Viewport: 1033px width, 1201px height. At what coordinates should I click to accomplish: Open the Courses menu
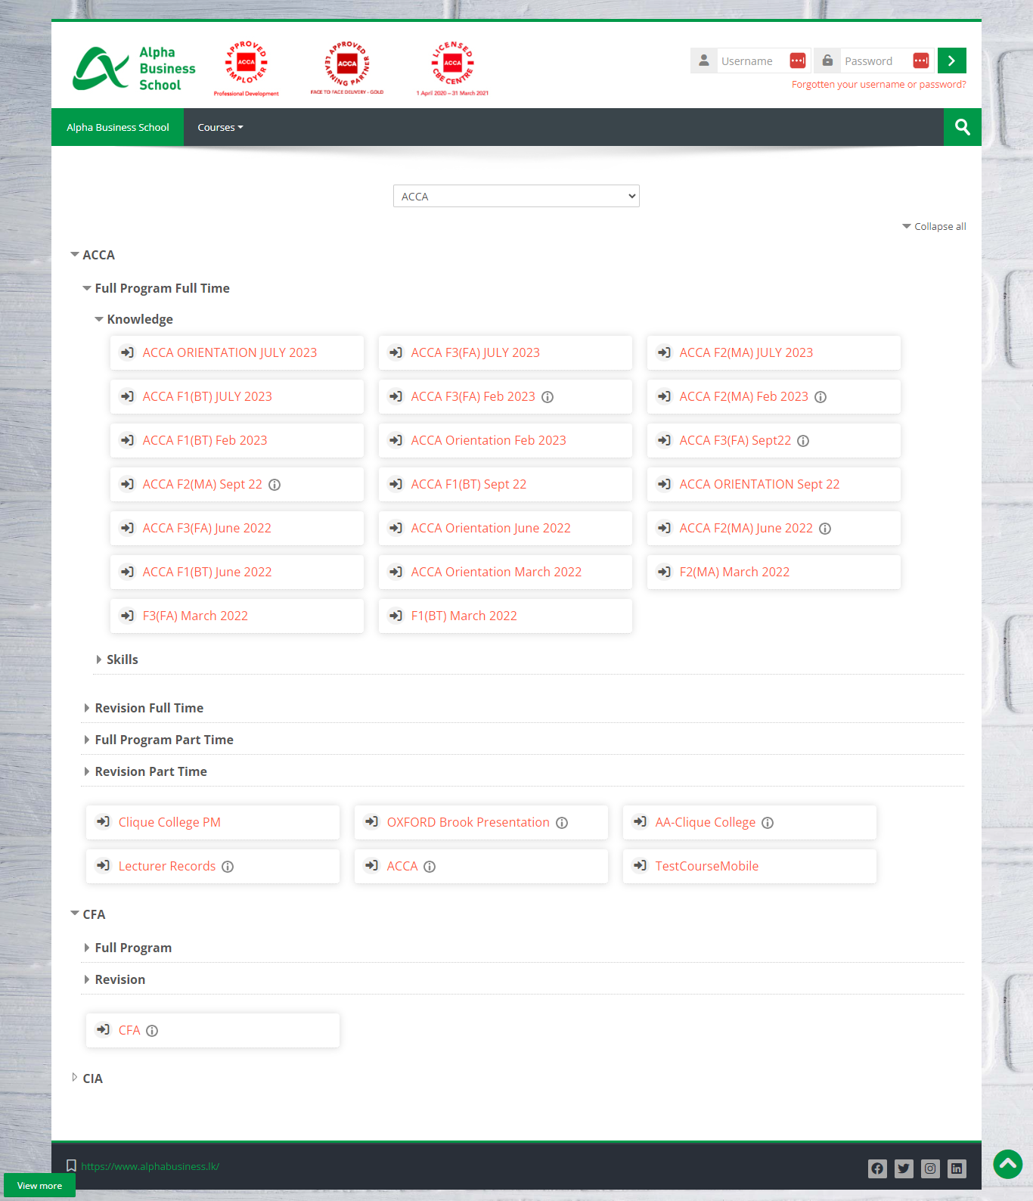(x=220, y=127)
